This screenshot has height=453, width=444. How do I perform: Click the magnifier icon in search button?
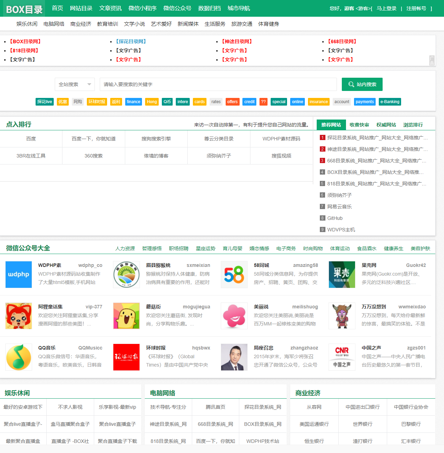(351, 84)
